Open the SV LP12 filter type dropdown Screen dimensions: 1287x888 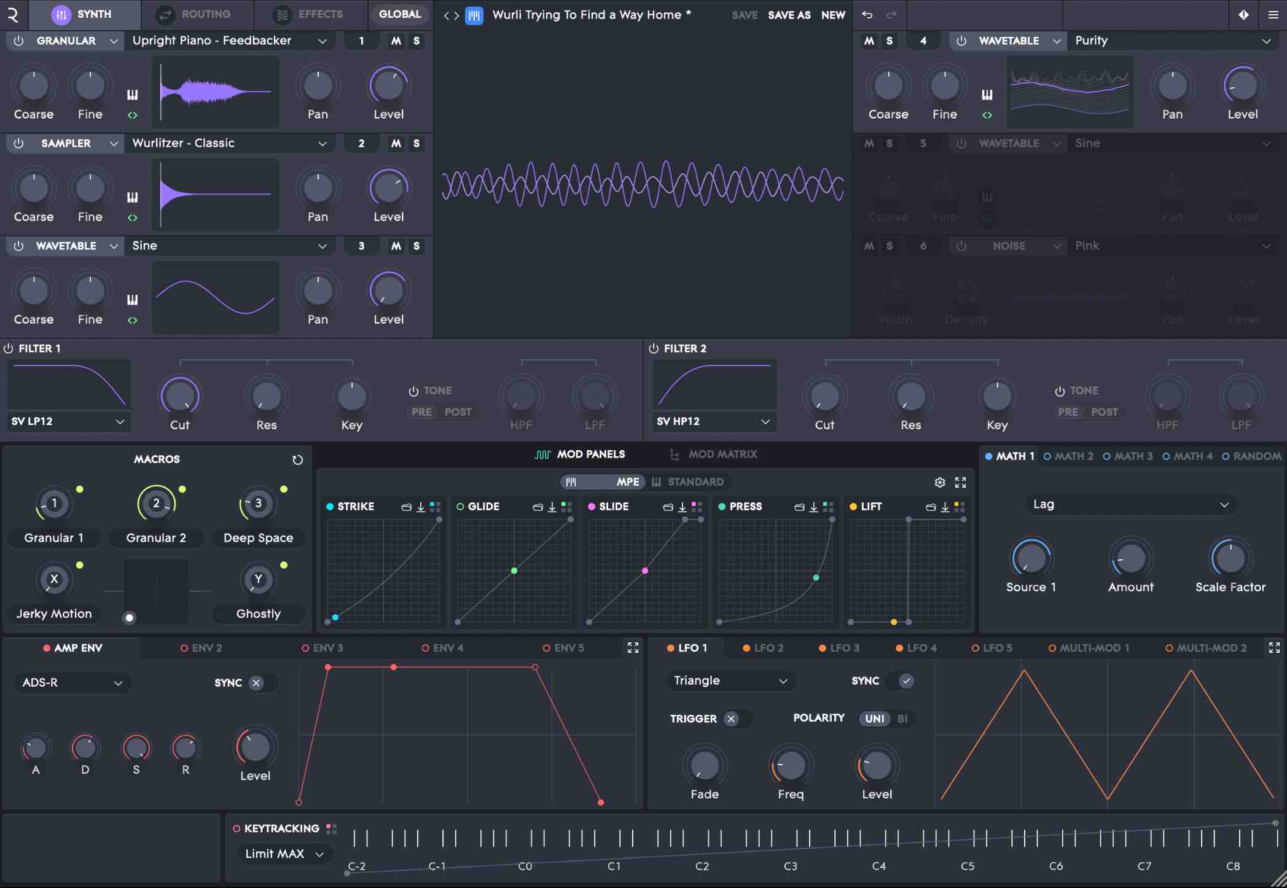point(68,422)
